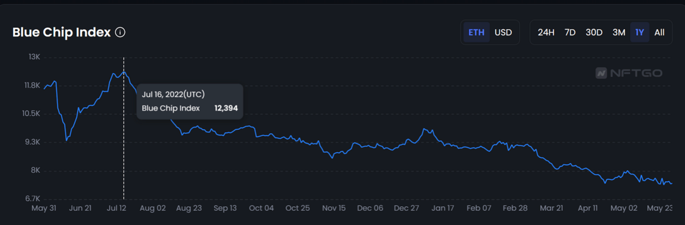This screenshot has width=685, height=225.
Task: Click the Apr 11 x-axis date
Action: pyautogui.click(x=588, y=208)
